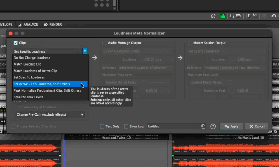Tick the Test Only checkbox
This screenshot has width=279, height=167.
pos(102,126)
